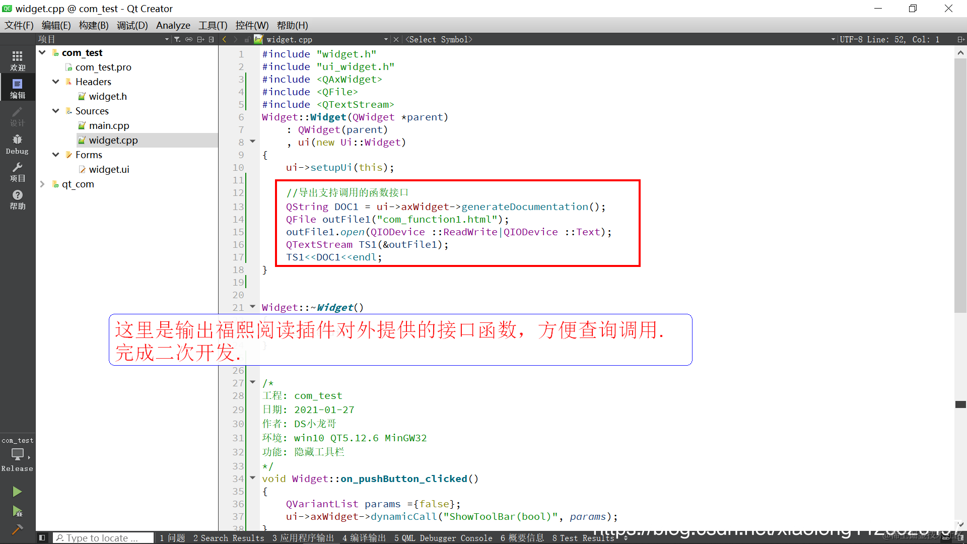
Task: Expand the qt_com project node
Action: point(42,184)
